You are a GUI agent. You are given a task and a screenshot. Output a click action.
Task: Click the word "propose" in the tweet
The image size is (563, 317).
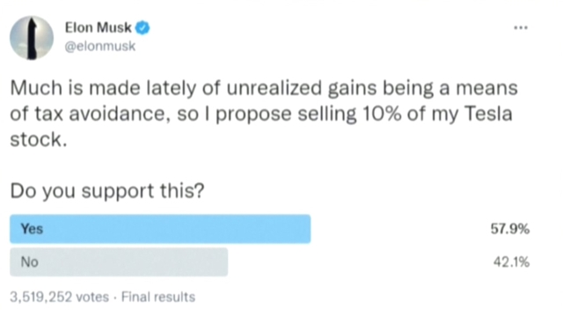tap(253, 115)
